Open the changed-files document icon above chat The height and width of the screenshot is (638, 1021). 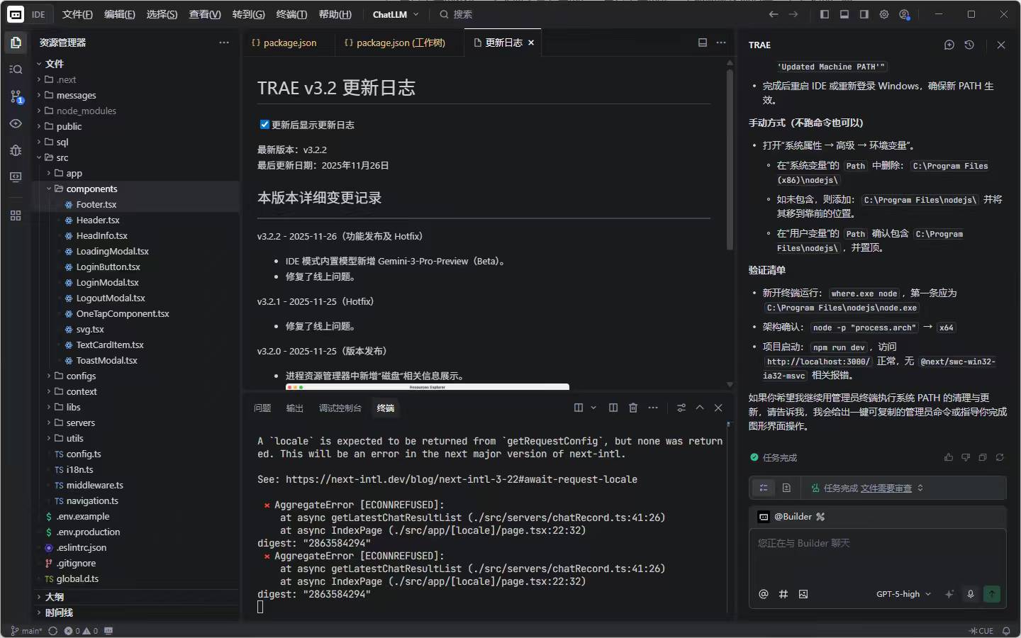(786, 488)
